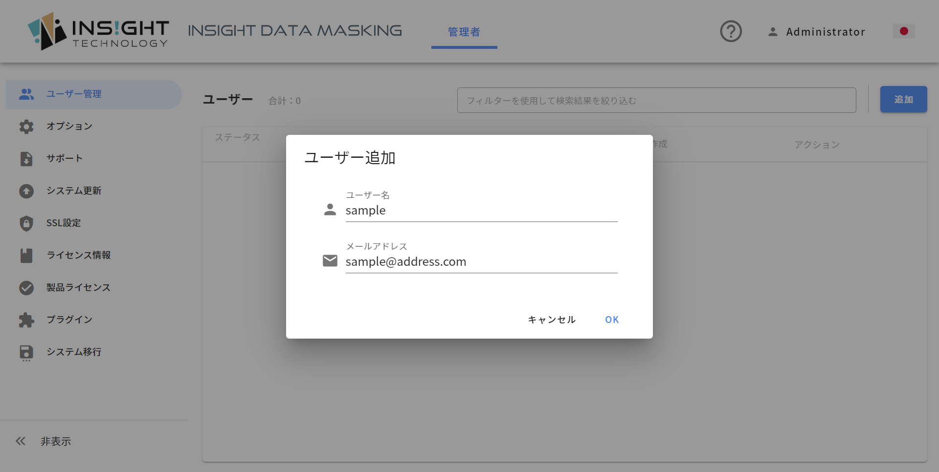The height and width of the screenshot is (472, 939).
Task: Open the オプション gear icon
Action: pyautogui.click(x=26, y=127)
